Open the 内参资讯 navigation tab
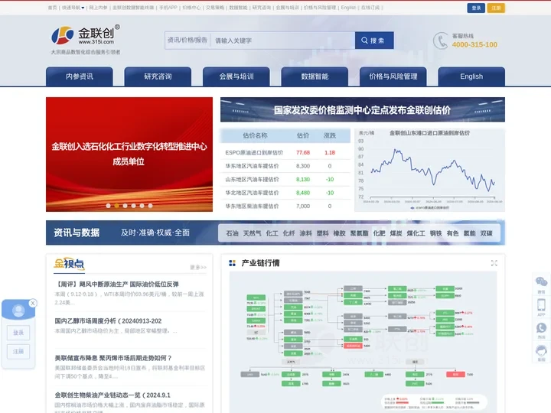Image resolution: width=551 pixels, height=413 pixels. tap(80, 76)
